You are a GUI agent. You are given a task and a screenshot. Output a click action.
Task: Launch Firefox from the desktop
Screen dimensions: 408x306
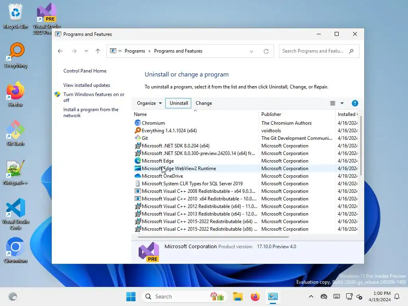[16, 94]
